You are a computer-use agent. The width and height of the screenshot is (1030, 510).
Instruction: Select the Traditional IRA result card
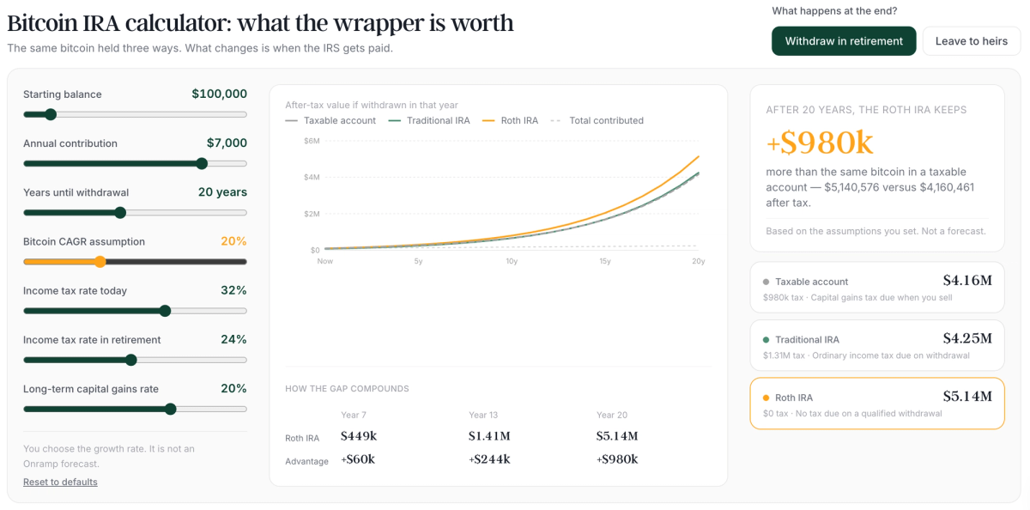pos(877,345)
